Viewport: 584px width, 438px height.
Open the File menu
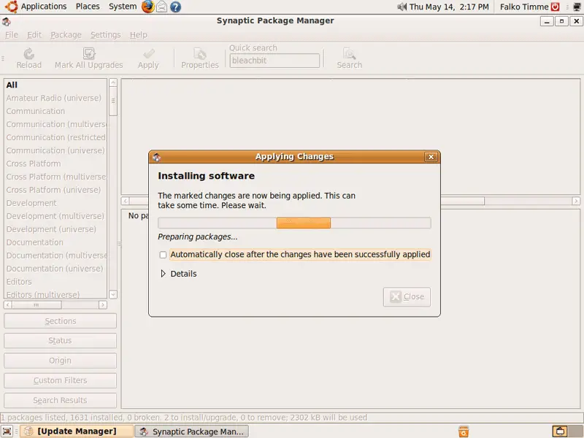pos(12,35)
